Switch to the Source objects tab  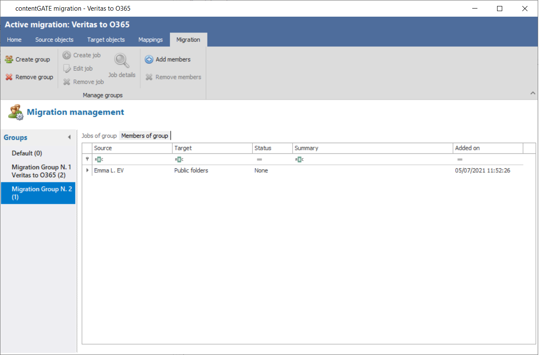click(x=54, y=40)
